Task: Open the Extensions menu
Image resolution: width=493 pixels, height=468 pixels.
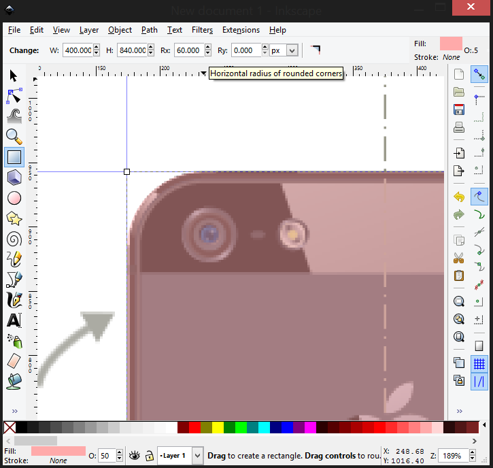Action: (241, 30)
